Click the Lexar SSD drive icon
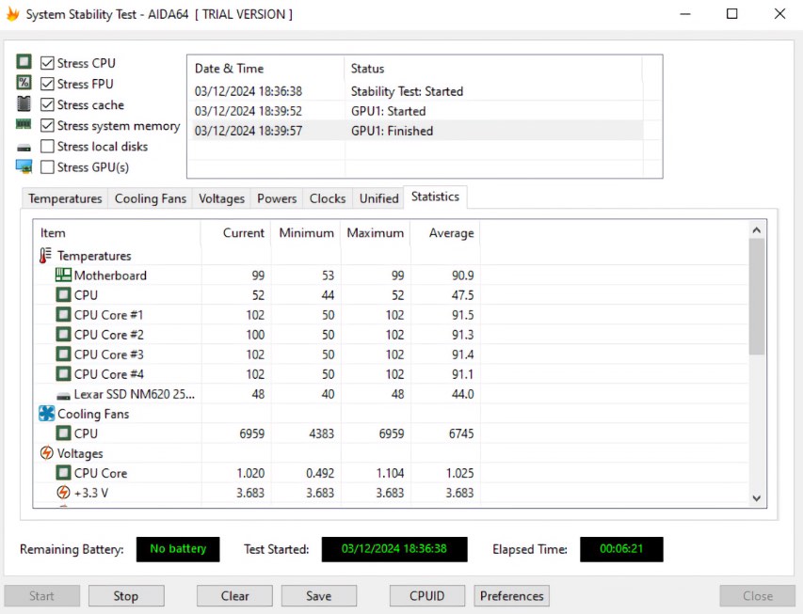Image resolution: width=803 pixels, height=614 pixels. [x=63, y=396]
